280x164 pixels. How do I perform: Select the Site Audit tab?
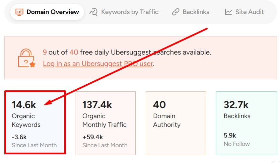tap(250, 12)
